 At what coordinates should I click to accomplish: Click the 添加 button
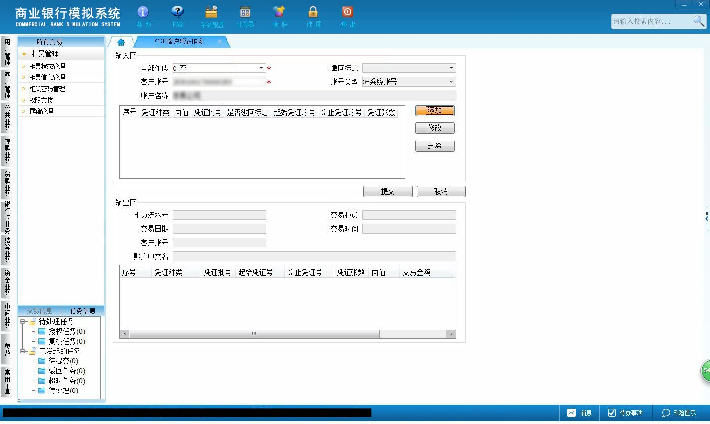(x=434, y=110)
